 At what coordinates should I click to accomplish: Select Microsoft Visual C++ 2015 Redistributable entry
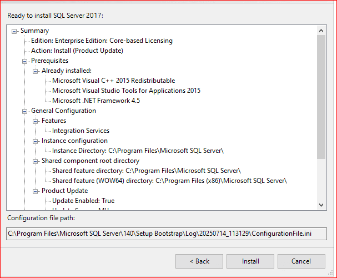pos(113,81)
